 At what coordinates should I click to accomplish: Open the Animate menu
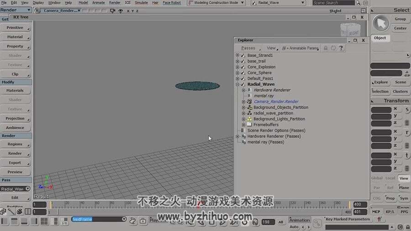[x=98, y=3]
